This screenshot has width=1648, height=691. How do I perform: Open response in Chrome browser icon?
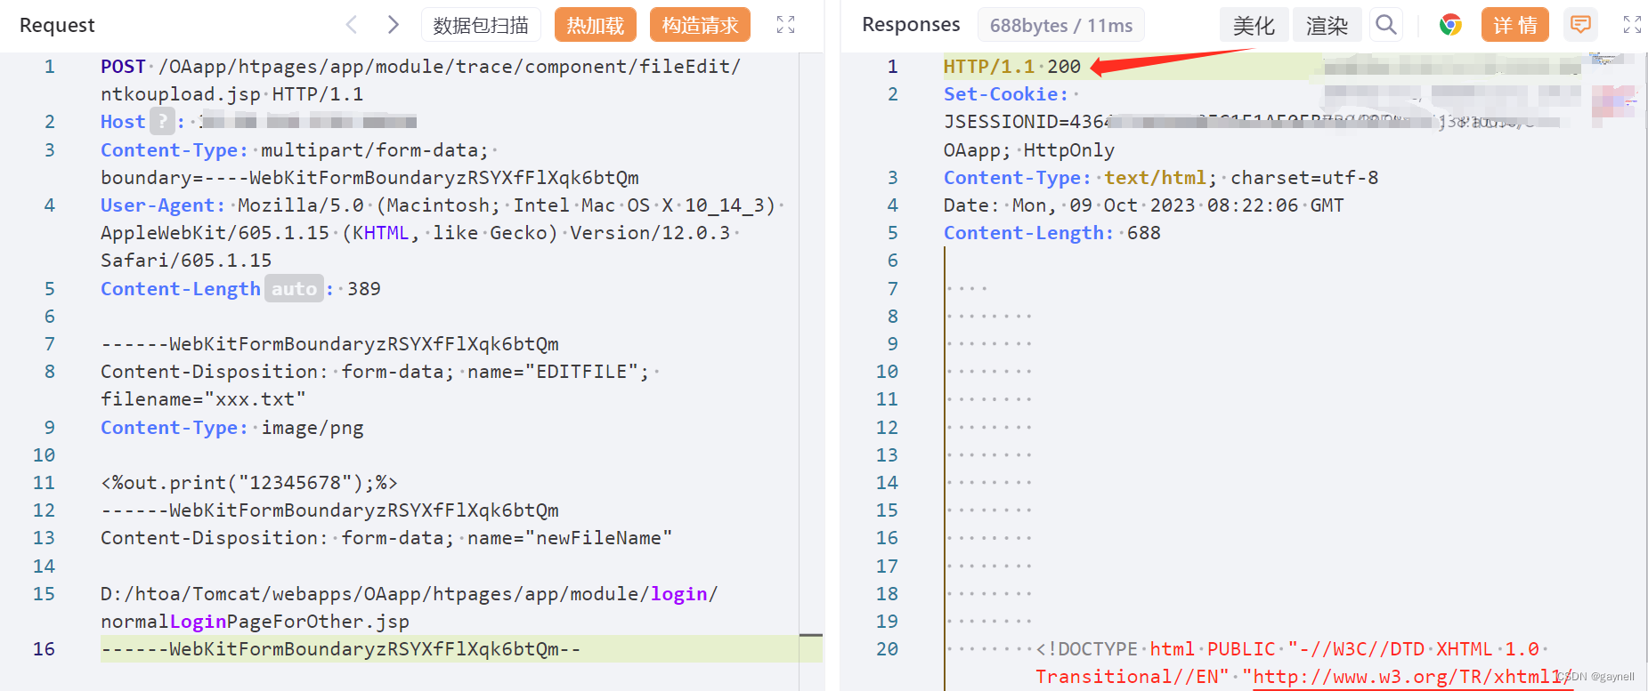click(x=1450, y=25)
